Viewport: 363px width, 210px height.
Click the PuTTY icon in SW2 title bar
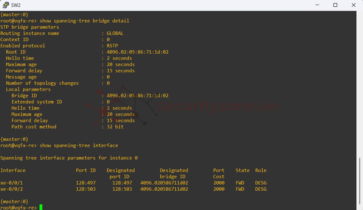click(6, 5)
